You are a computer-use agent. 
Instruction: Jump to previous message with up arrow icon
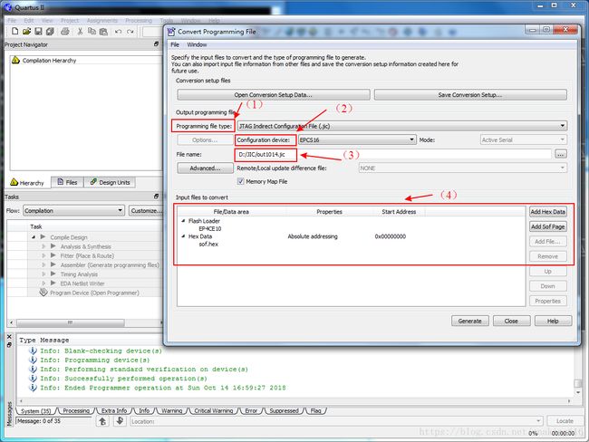pyautogui.click(x=102, y=421)
